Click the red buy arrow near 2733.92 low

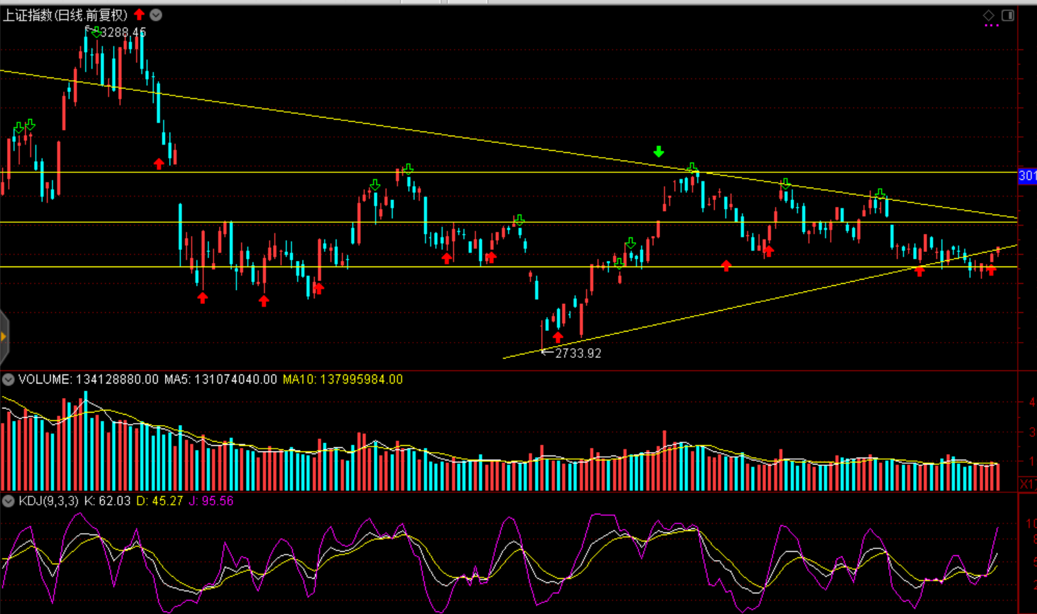[x=558, y=337]
